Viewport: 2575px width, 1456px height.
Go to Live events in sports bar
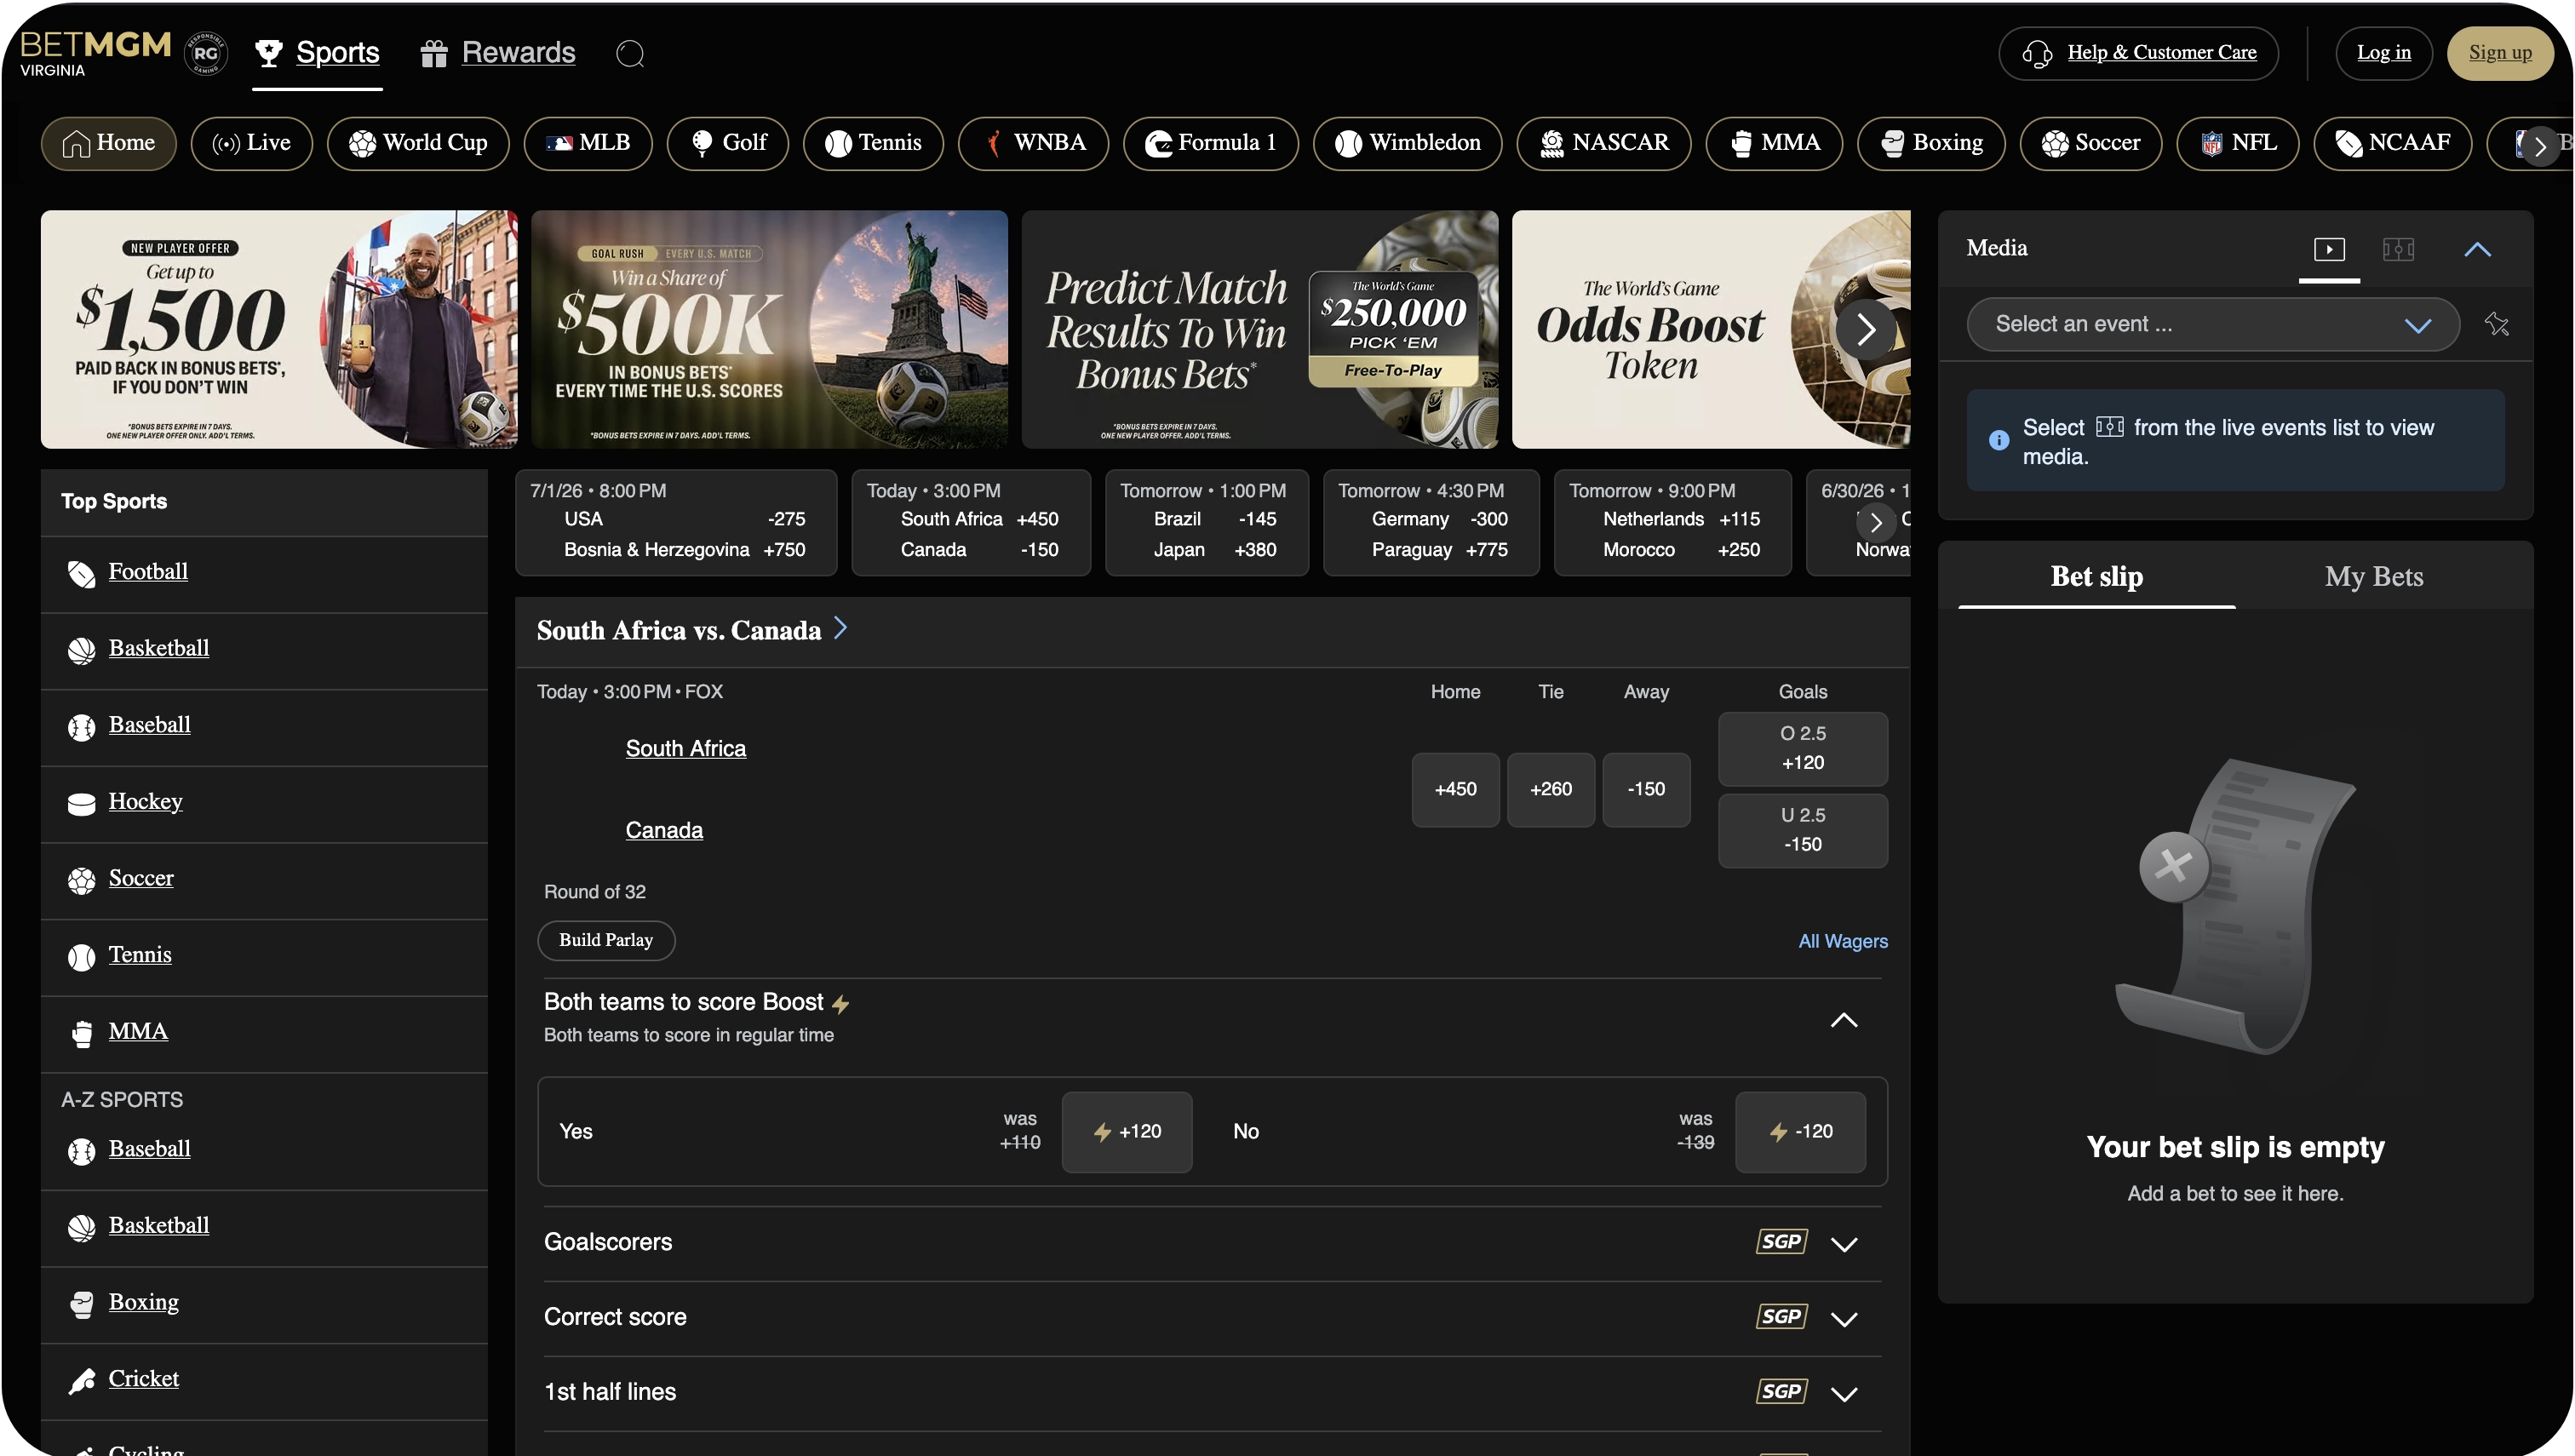(251, 143)
